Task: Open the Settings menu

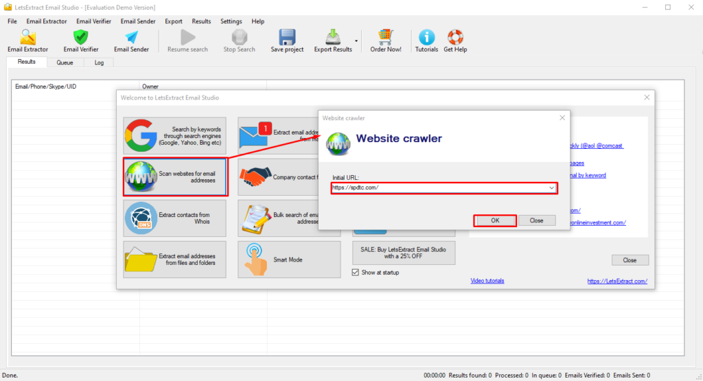Action: 231,21
